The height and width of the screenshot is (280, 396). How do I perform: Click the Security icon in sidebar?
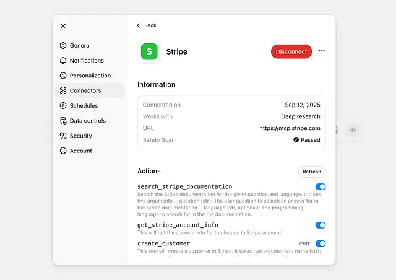point(63,136)
